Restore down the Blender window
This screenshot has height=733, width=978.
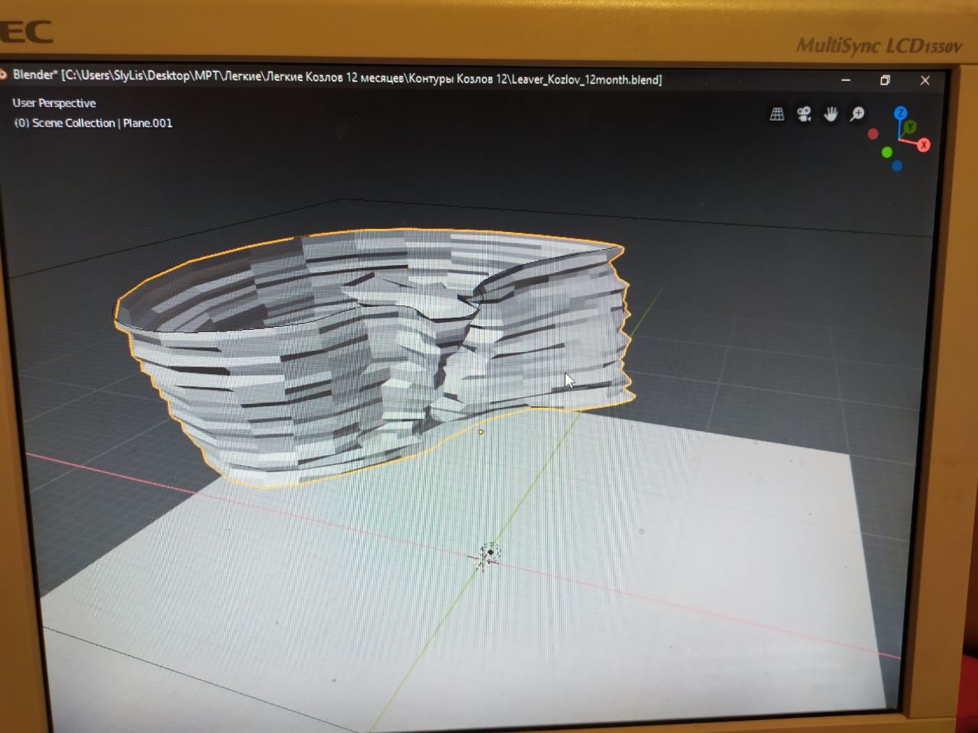tap(885, 79)
